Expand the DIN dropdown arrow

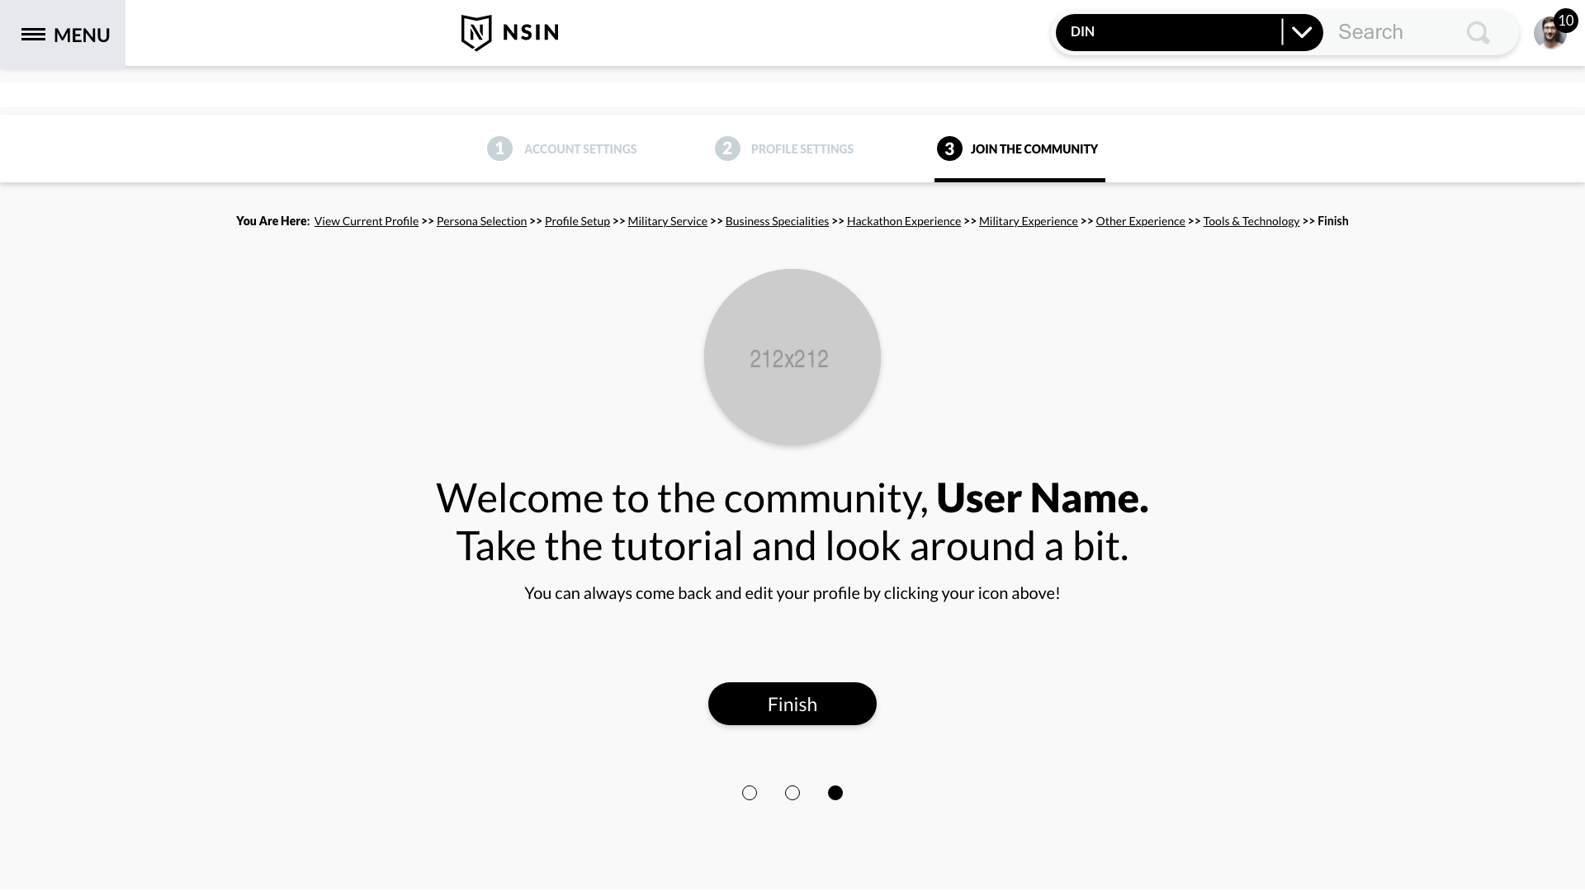pyautogui.click(x=1302, y=33)
